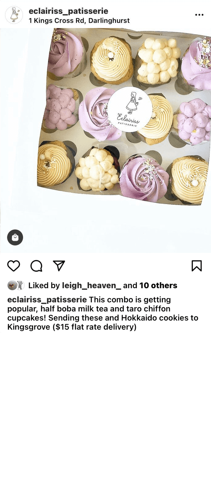View the 10 others who liked
Viewport: 211px width, 482px height.
(x=158, y=285)
